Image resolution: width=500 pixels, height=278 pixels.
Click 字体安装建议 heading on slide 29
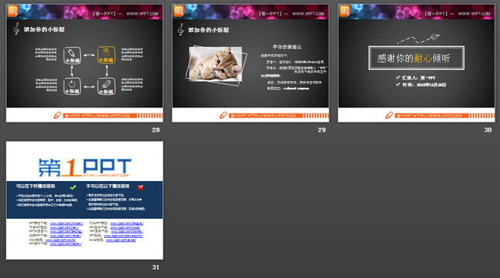[287, 47]
